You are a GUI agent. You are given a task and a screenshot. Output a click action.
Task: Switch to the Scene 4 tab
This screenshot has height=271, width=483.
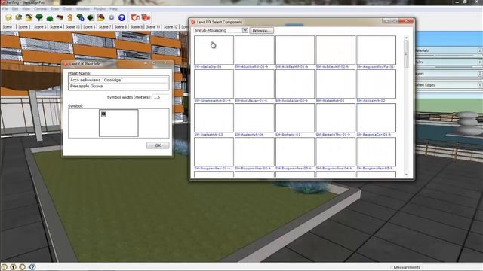pyautogui.click(x=56, y=27)
